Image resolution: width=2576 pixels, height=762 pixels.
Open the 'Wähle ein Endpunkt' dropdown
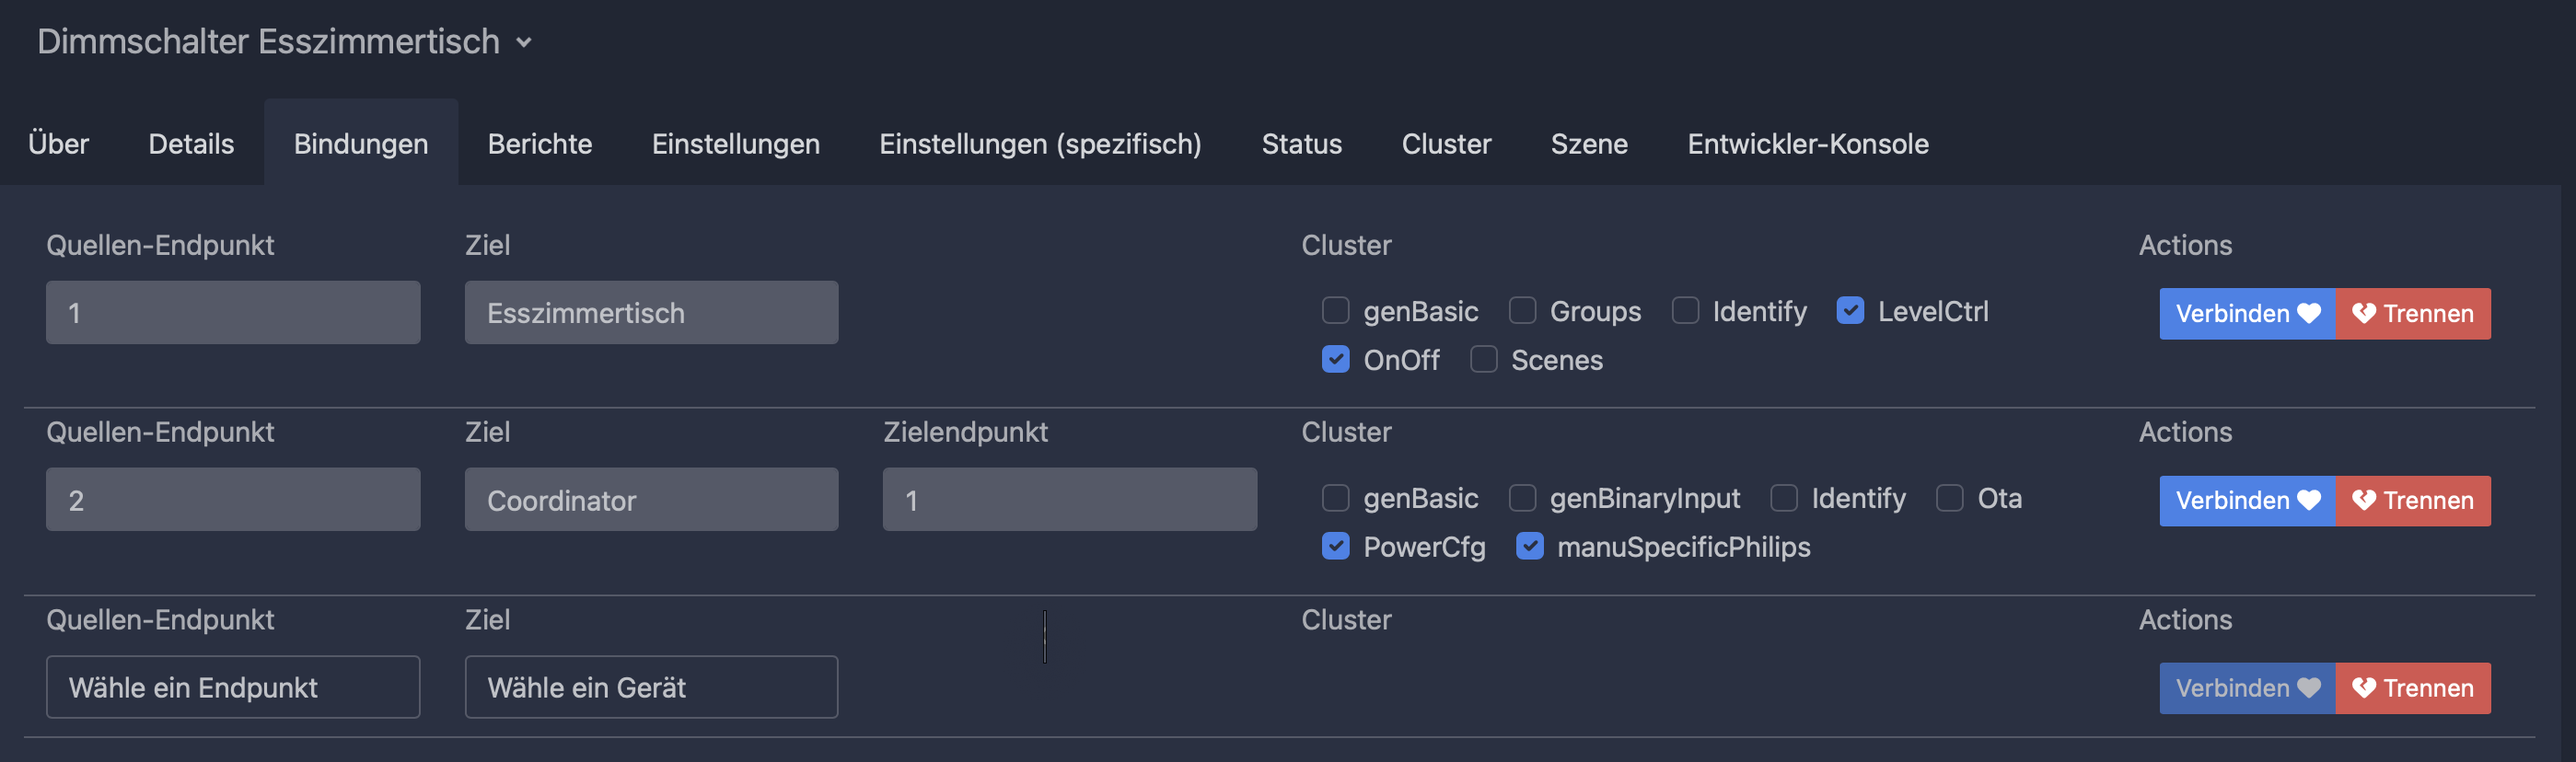(233, 687)
